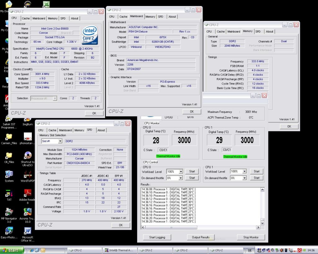Click OK in CPU-Z Mainboard window
Viewport: 318px width, 254px height.
(x=192, y=111)
